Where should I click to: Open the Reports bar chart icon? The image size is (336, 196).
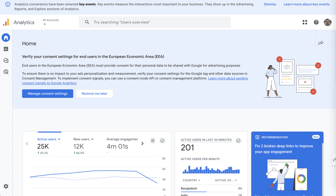(x=6, y=49)
